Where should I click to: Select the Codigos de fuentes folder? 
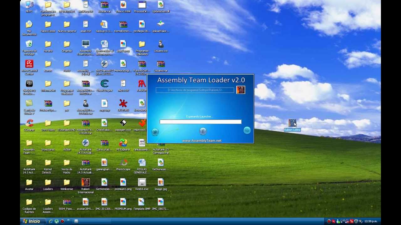click(29, 205)
